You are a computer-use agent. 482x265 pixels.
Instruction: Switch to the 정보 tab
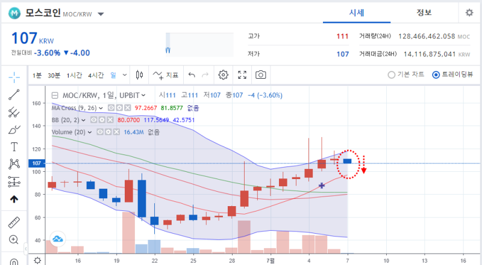coord(424,13)
